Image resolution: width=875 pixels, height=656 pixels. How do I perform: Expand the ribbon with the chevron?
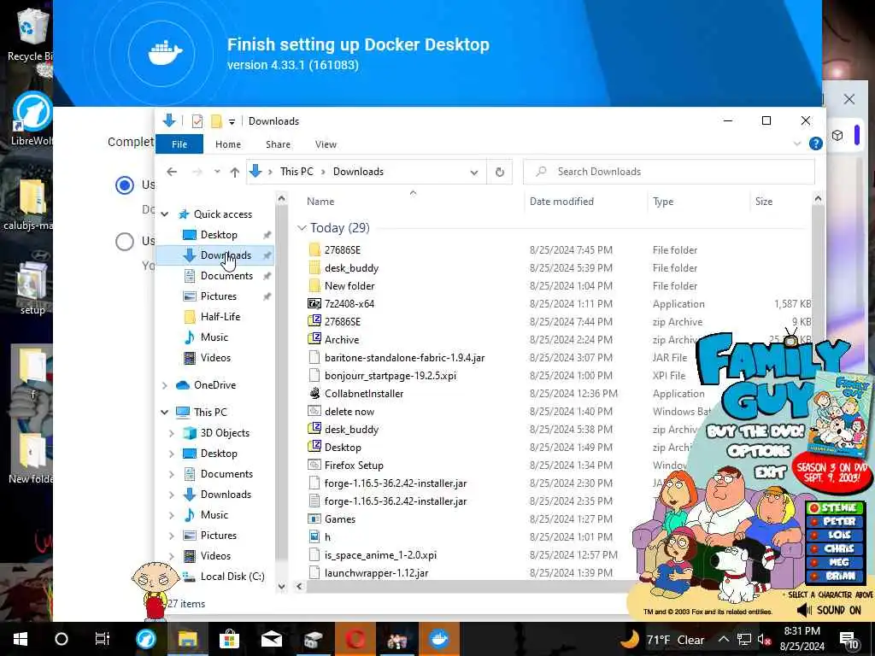[797, 143]
